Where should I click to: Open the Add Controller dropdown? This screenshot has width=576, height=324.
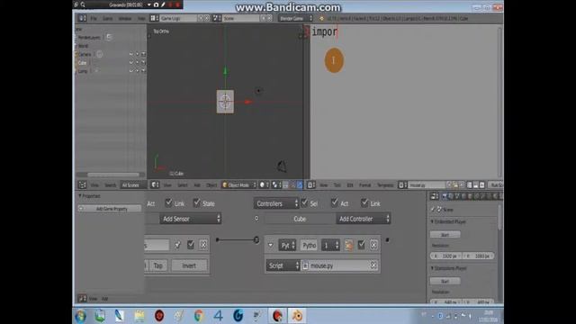(x=363, y=219)
